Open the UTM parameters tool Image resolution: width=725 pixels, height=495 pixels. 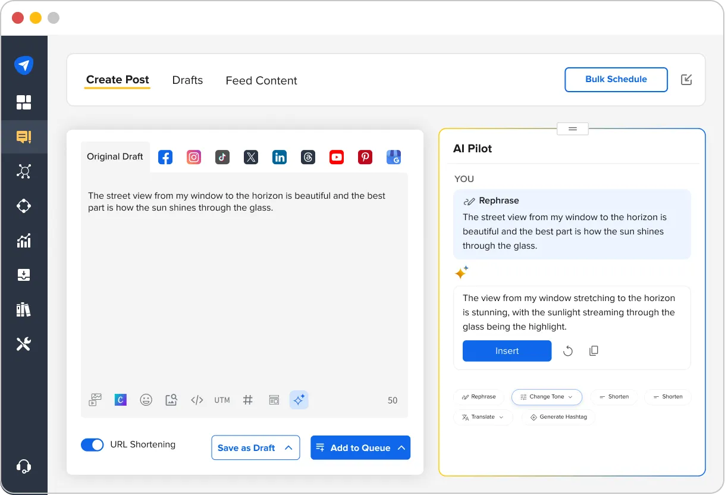click(222, 400)
